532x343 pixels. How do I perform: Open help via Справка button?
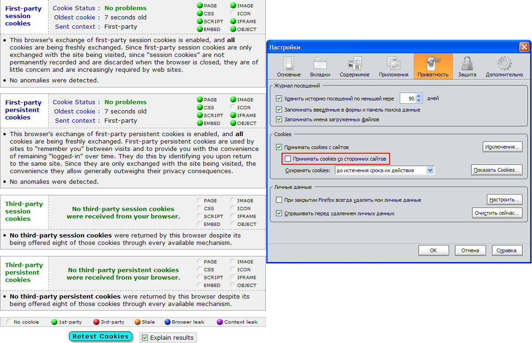click(x=507, y=250)
